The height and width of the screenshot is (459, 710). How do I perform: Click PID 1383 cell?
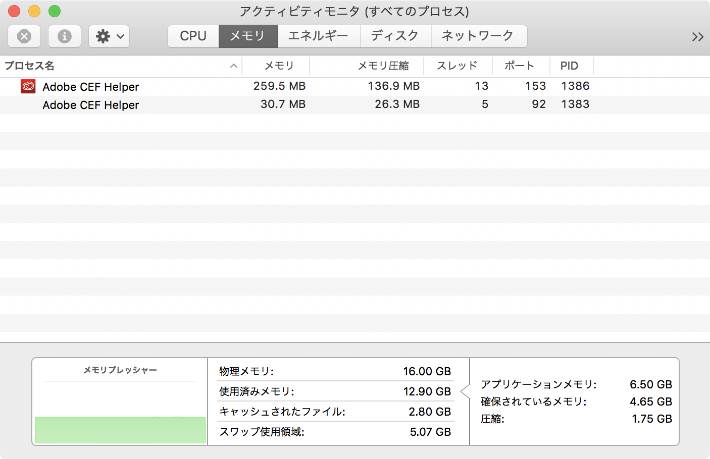575,104
